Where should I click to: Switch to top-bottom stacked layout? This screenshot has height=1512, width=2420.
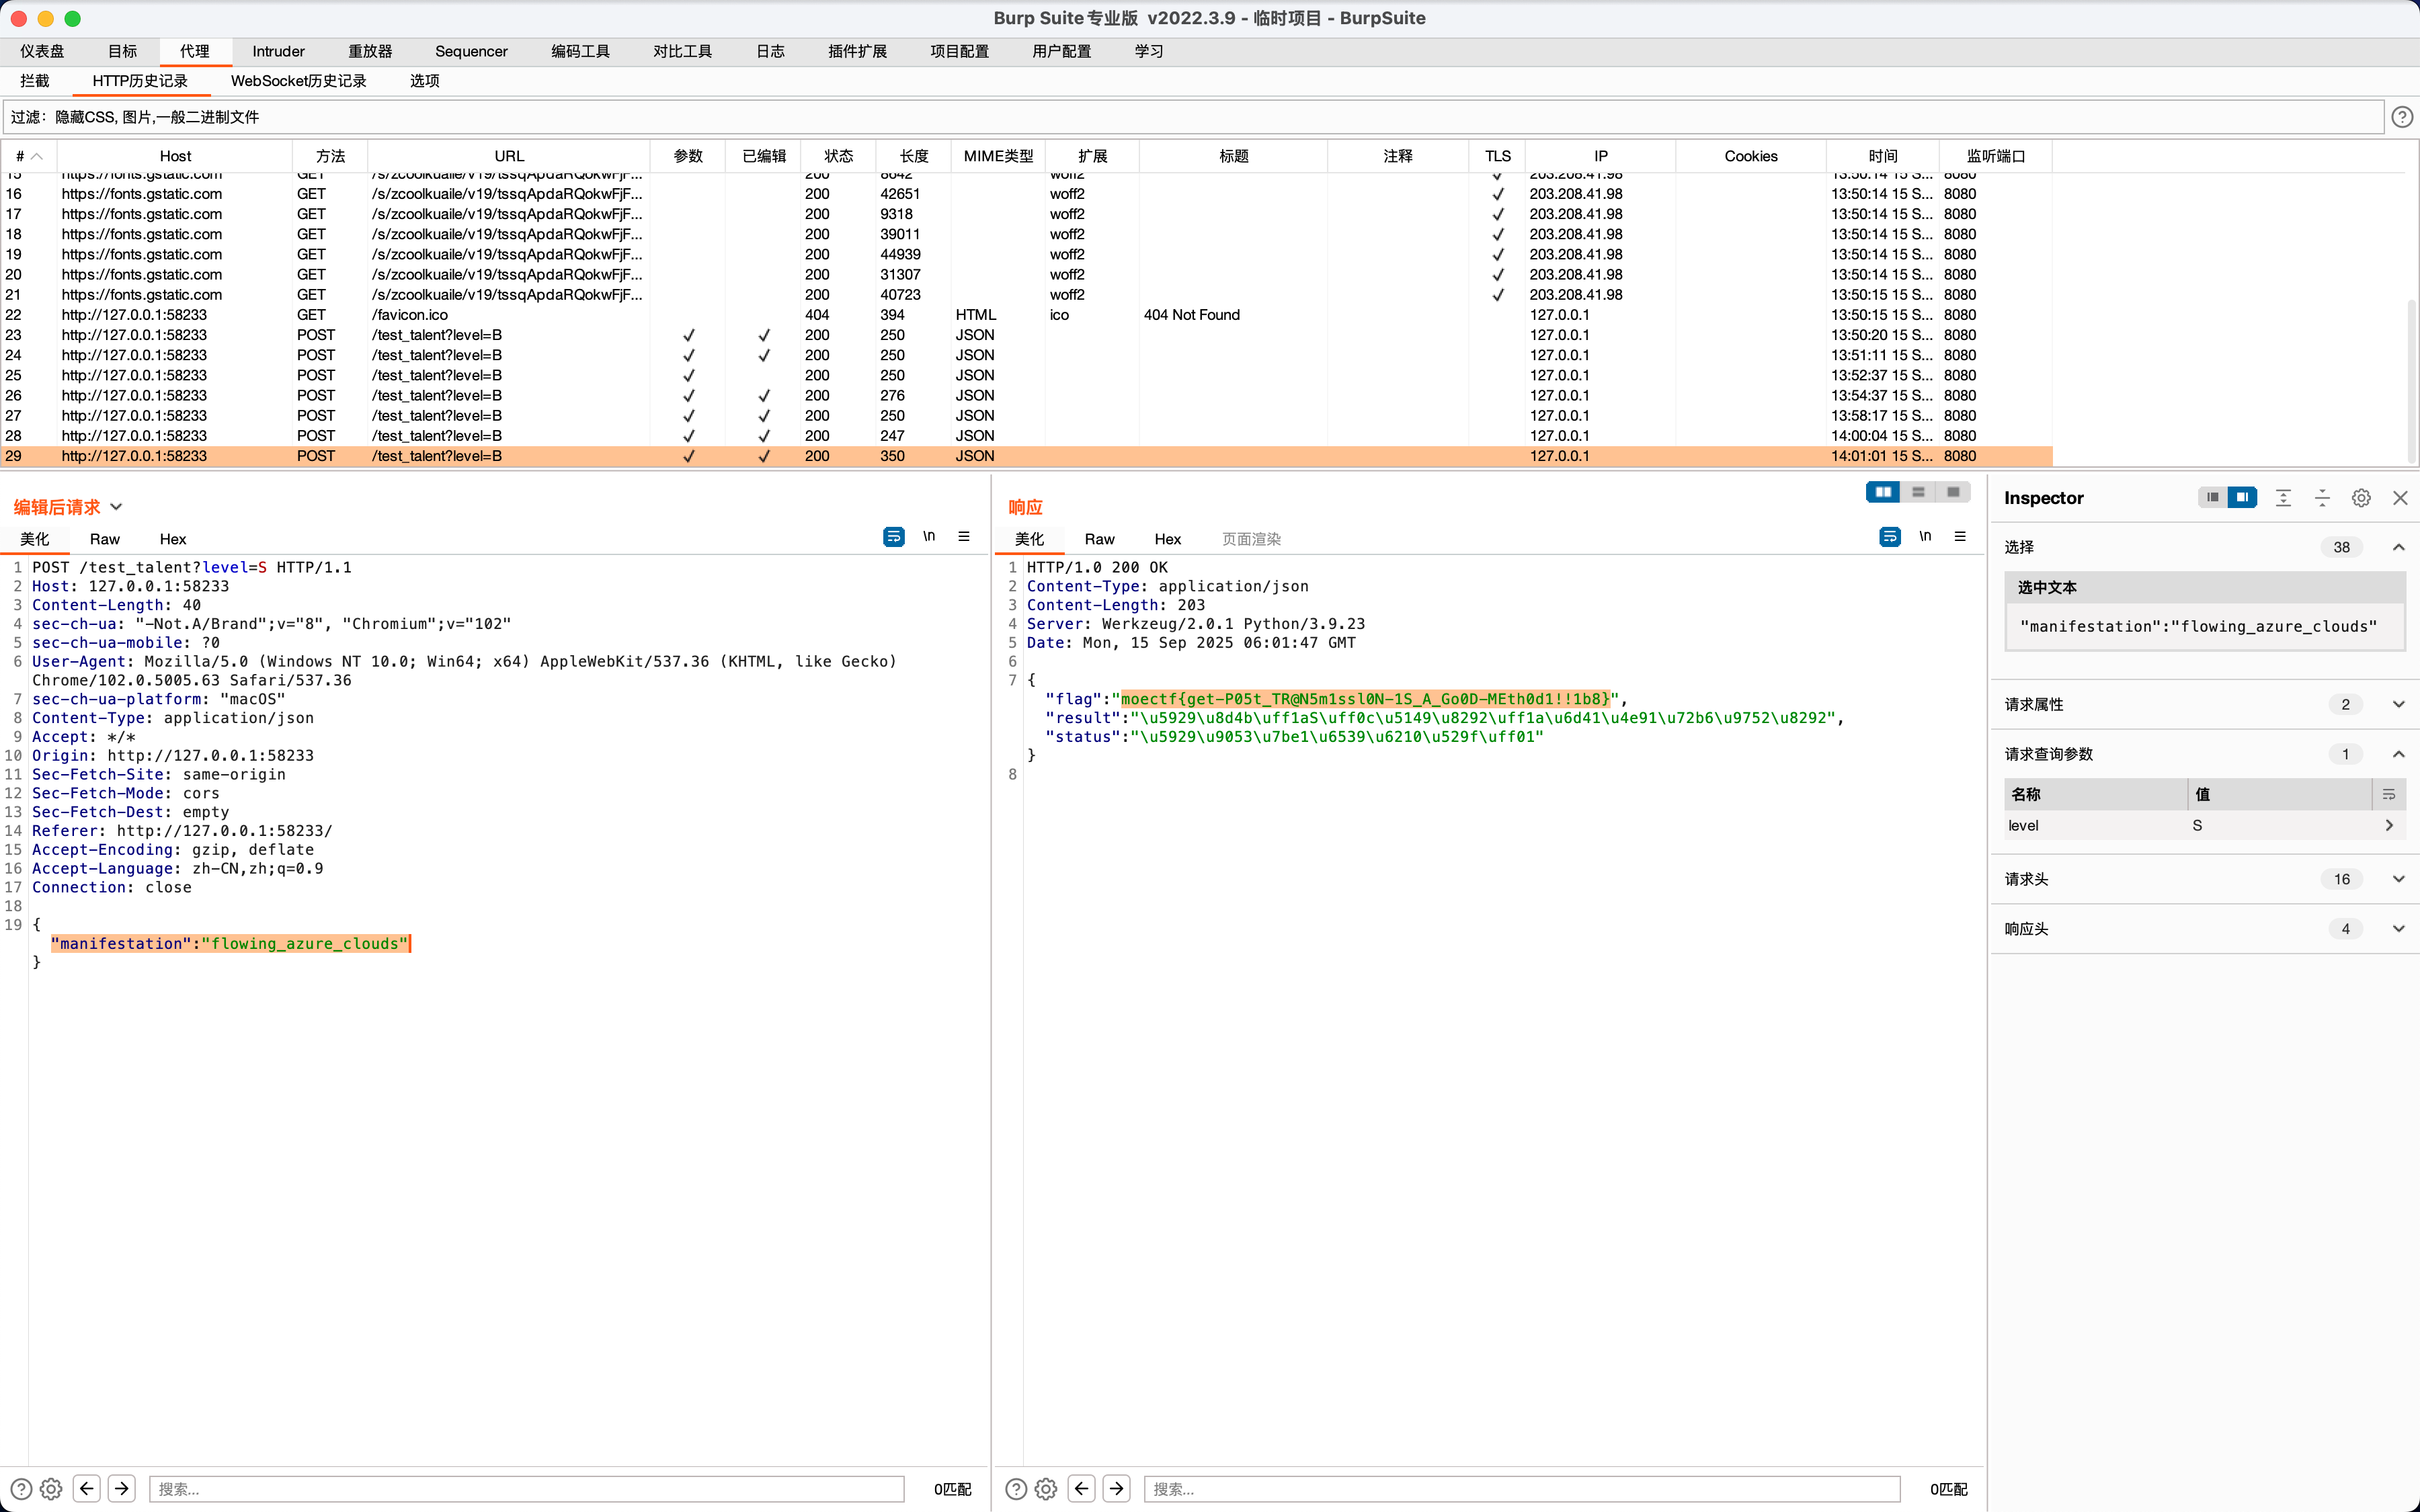tap(1918, 492)
